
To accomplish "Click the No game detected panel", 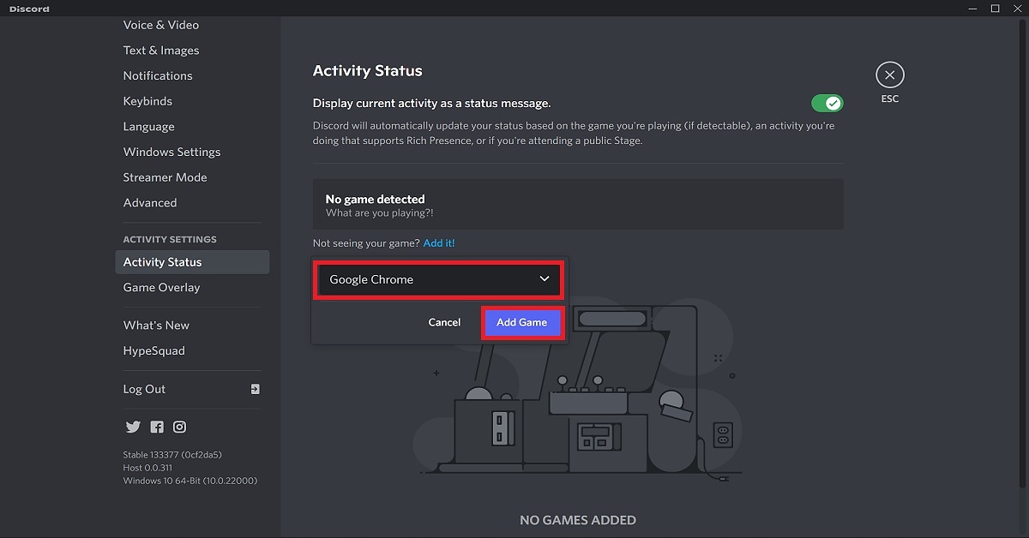I will click(578, 205).
